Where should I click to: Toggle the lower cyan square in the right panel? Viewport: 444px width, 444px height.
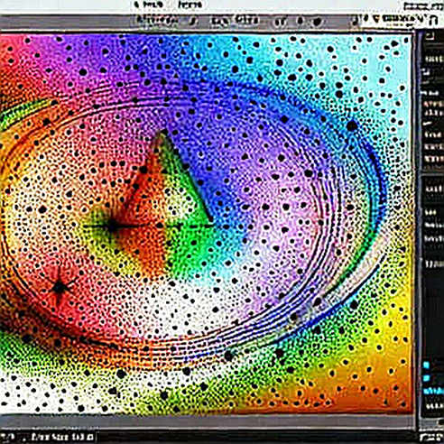(x=426, y=378)
